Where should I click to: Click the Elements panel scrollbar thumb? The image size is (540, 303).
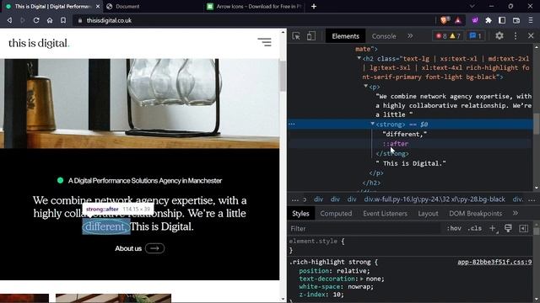tap(537, 125)
